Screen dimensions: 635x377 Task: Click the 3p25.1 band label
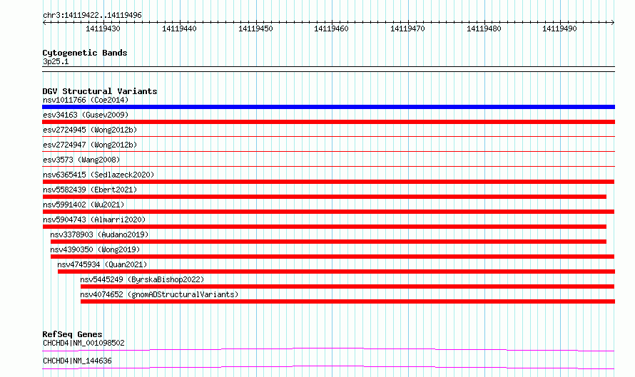tap(56, 61)
